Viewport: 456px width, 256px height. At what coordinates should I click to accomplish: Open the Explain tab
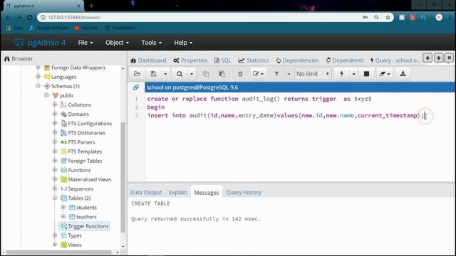[177, 193]
